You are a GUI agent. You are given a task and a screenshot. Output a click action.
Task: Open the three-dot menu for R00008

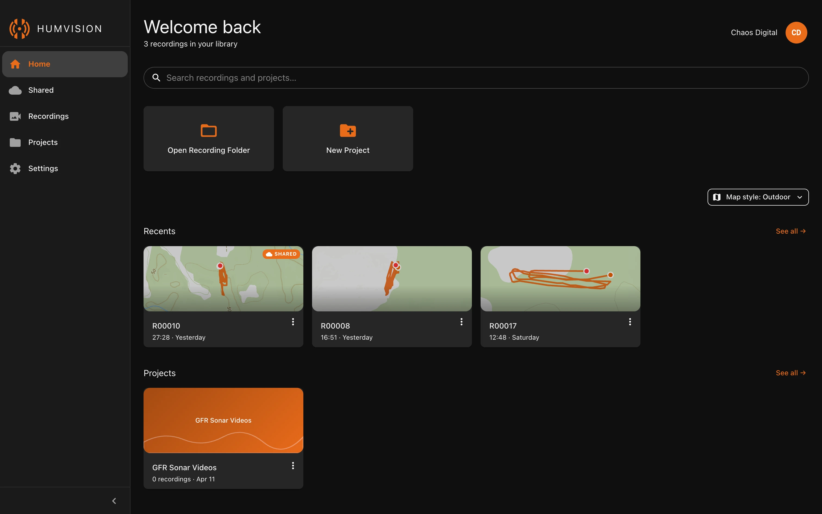pos(461,321)
